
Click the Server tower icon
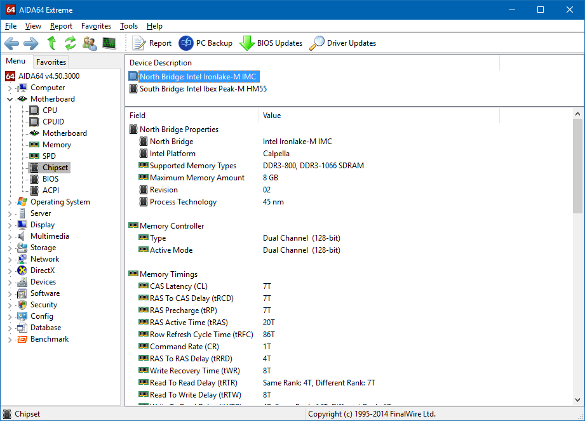pyautogui.click(x=22, y=213)
